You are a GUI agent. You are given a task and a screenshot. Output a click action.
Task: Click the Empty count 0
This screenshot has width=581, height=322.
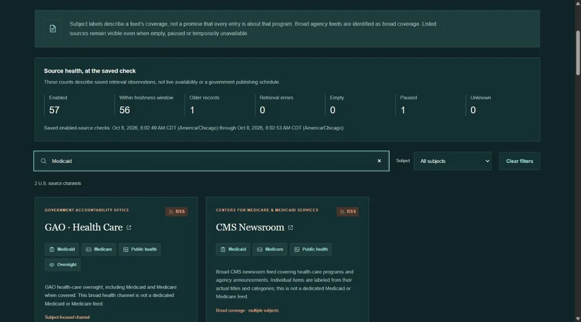pyautogui.click(x=333, y=110)
